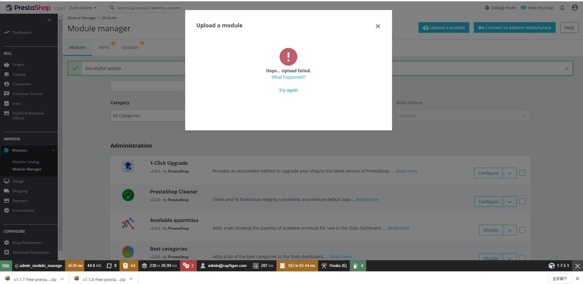Screen dimensions: 583x284
Task: Show all downloads button in download bar
Action: tap(560, 279)
